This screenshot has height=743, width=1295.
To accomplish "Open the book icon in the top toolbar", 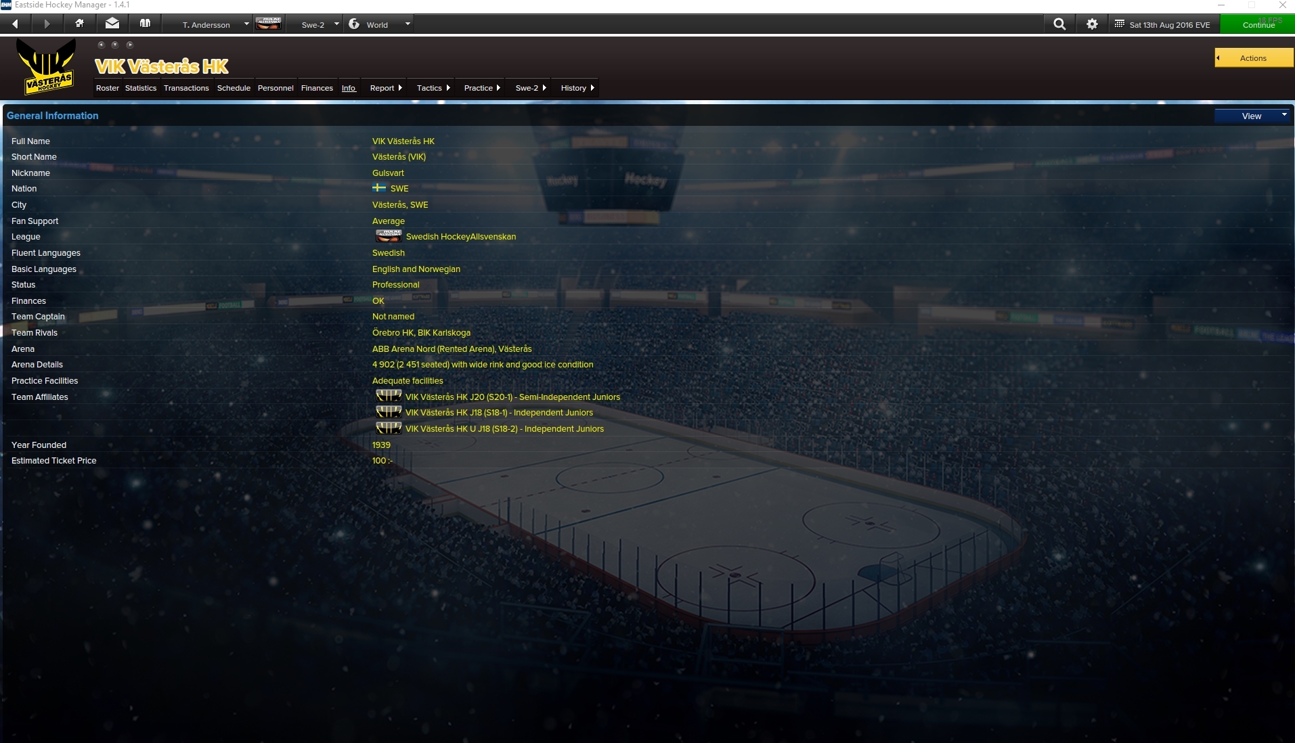I will click(145, 24).
